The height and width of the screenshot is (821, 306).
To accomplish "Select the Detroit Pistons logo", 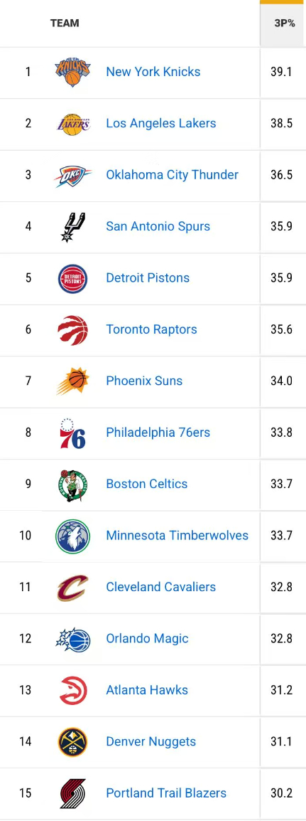I will click(x=72, y=278).
